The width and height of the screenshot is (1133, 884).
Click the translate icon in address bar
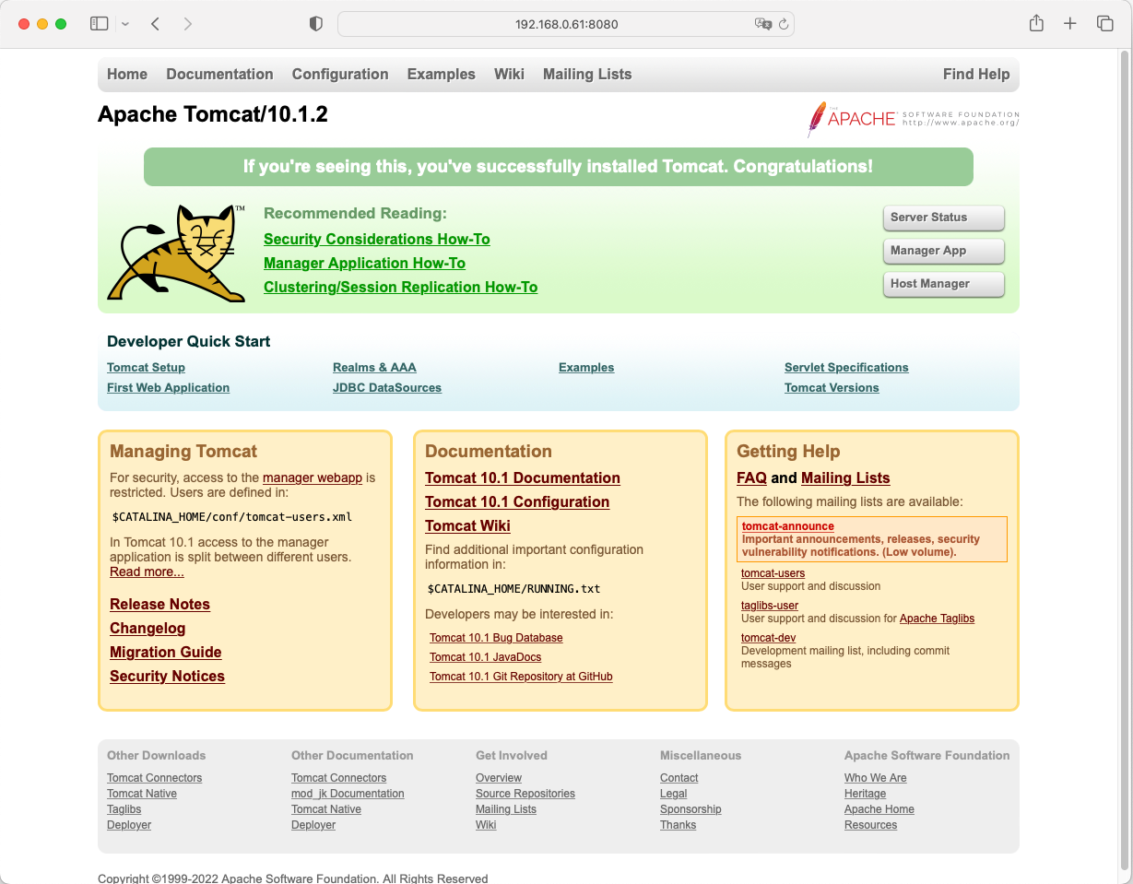tap(762, 24)
